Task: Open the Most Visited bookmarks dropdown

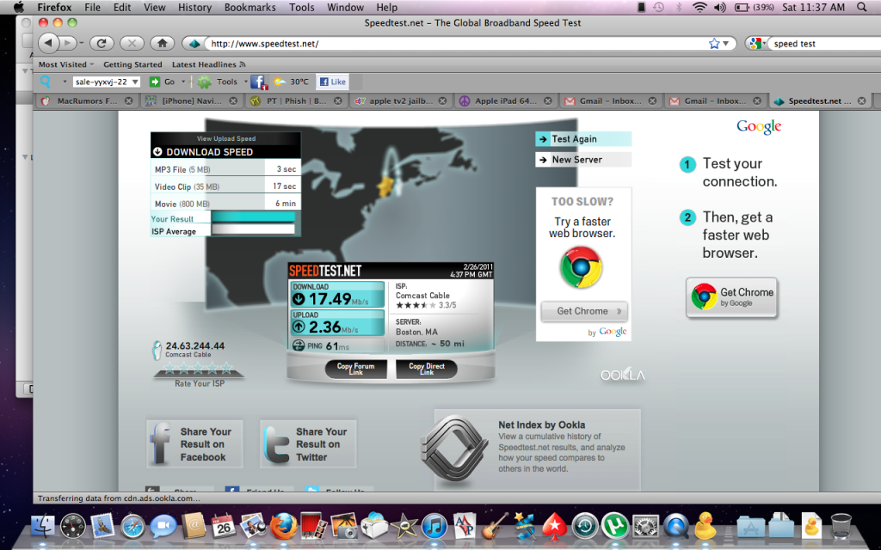Action: 65,64
